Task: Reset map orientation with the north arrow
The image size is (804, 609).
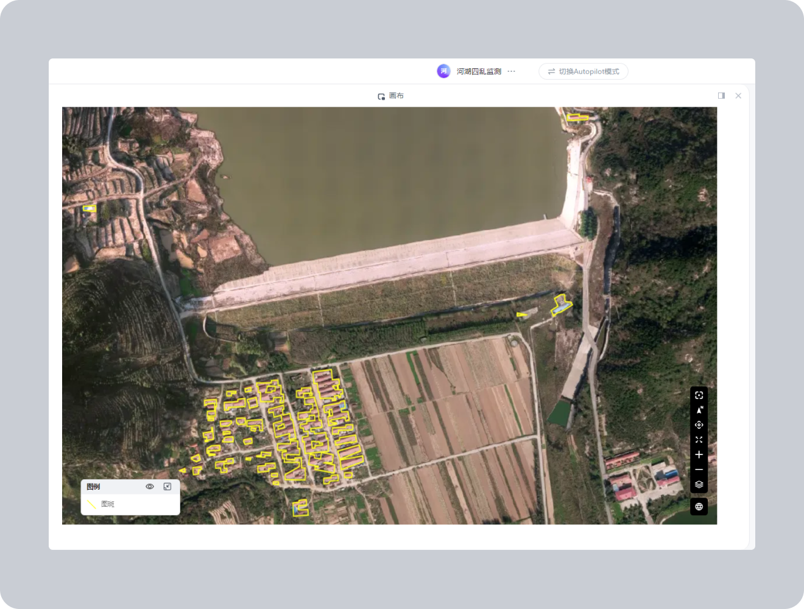Action: pos(699,410)
